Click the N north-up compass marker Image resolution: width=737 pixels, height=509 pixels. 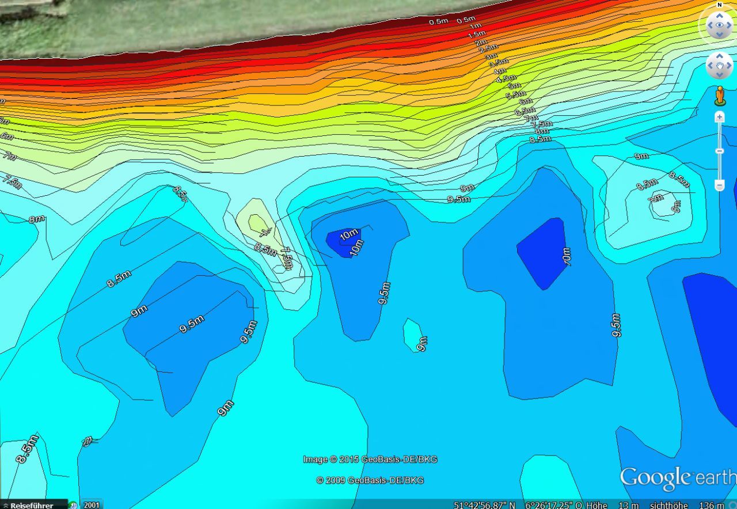click(x=719, y=5)
